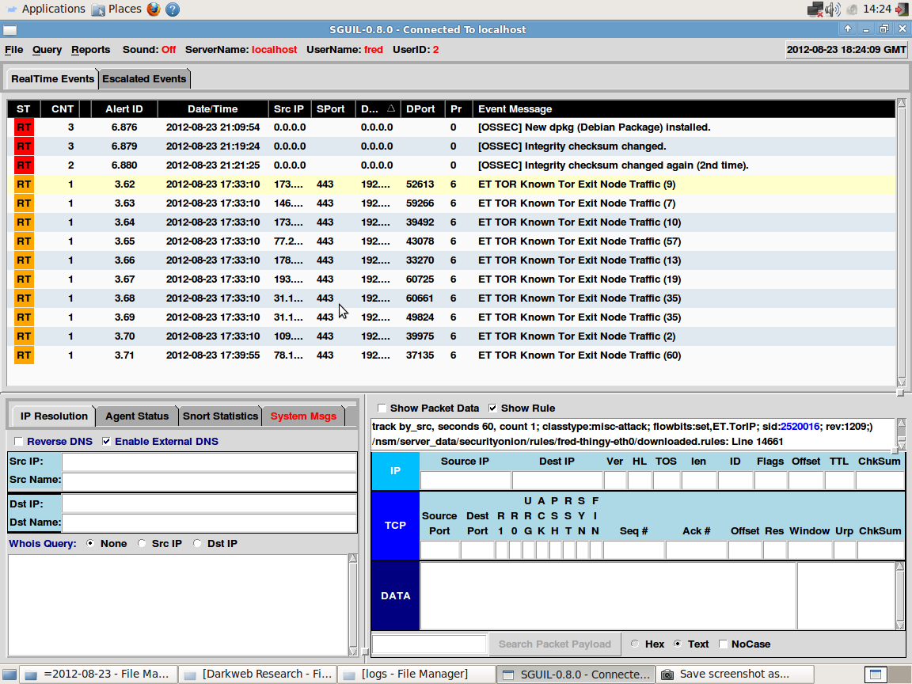Open the Query menu
This screenshot has width=912, height=684.
click(47, 49)
